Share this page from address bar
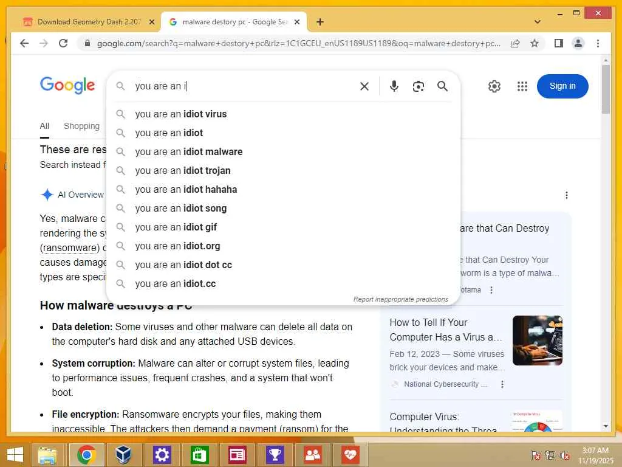Screen dimensions: 622x467 515,43
